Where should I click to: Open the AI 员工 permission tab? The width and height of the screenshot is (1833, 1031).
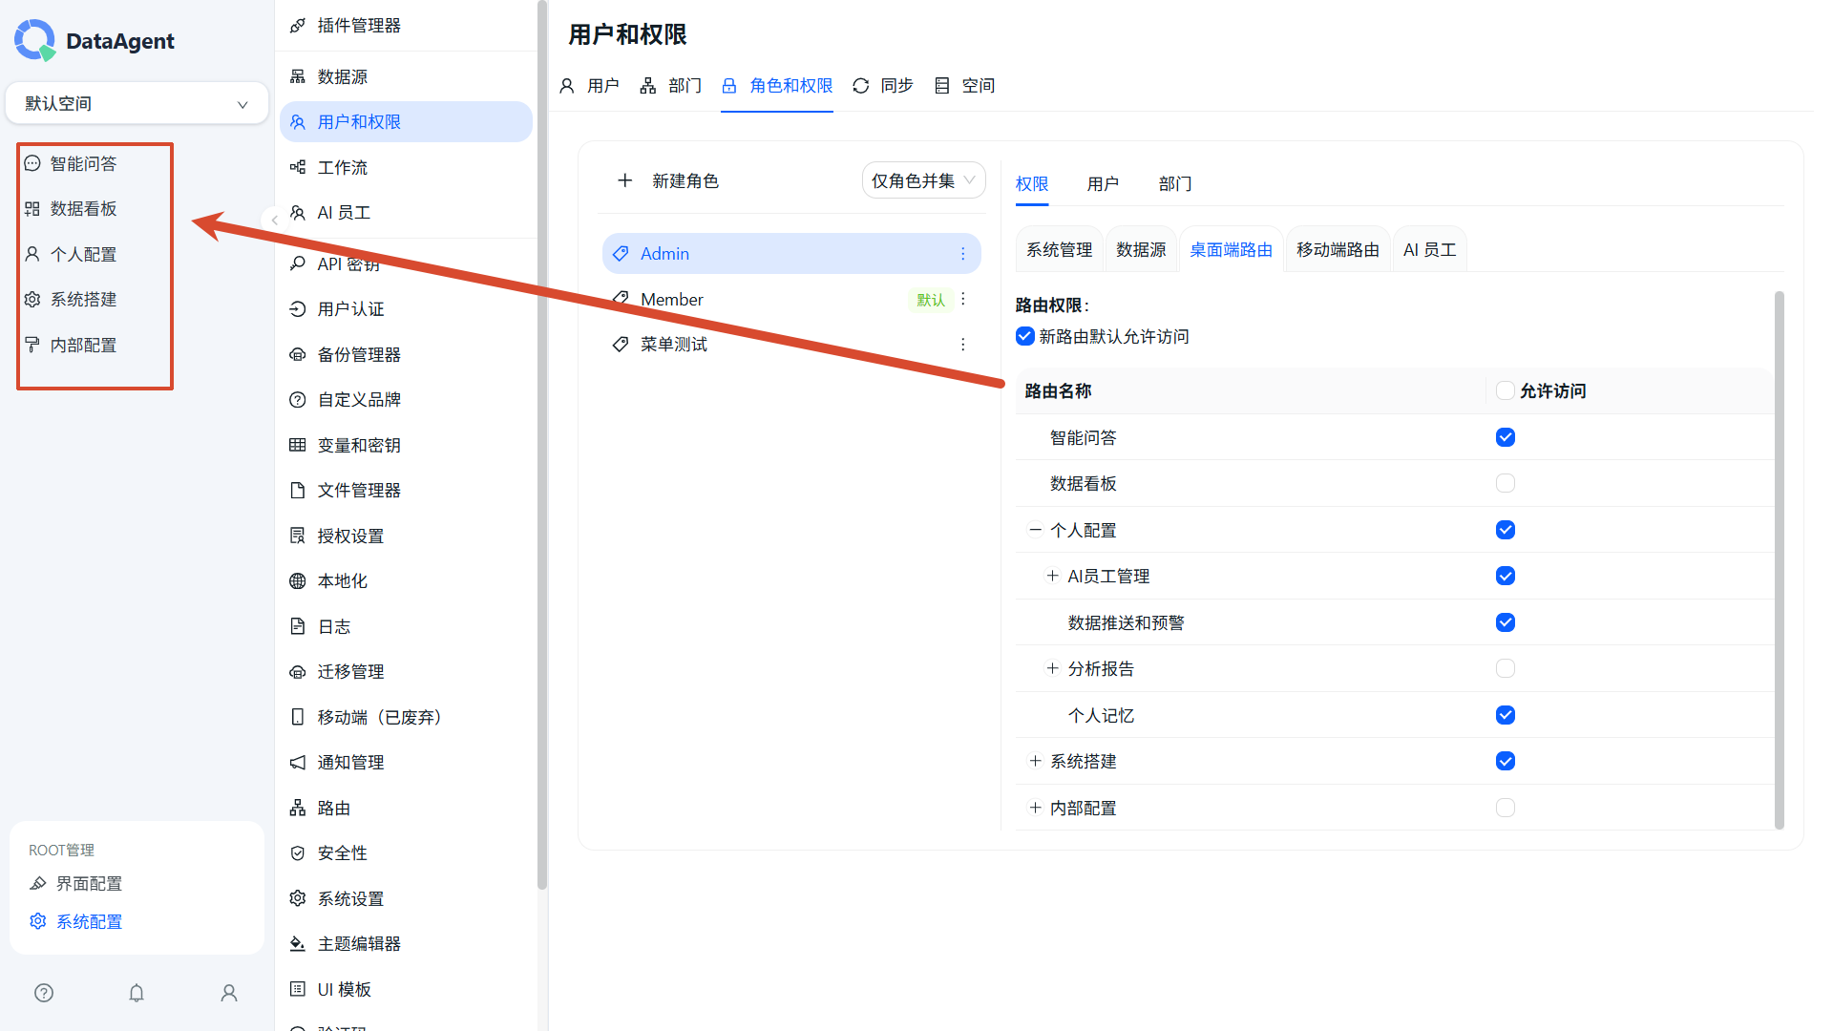(x=1429, y=249)
